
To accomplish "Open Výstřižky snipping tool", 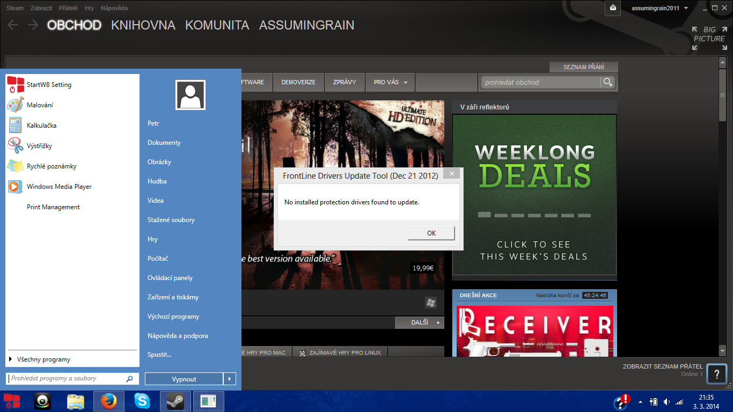I will click(39, 146).
